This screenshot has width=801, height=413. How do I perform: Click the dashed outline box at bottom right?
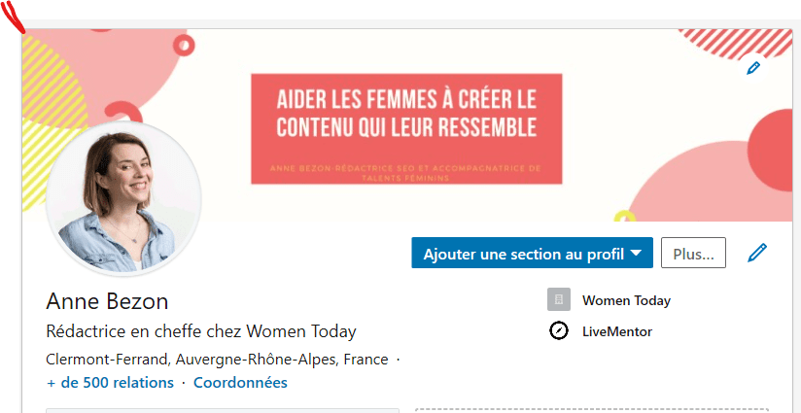591,409
